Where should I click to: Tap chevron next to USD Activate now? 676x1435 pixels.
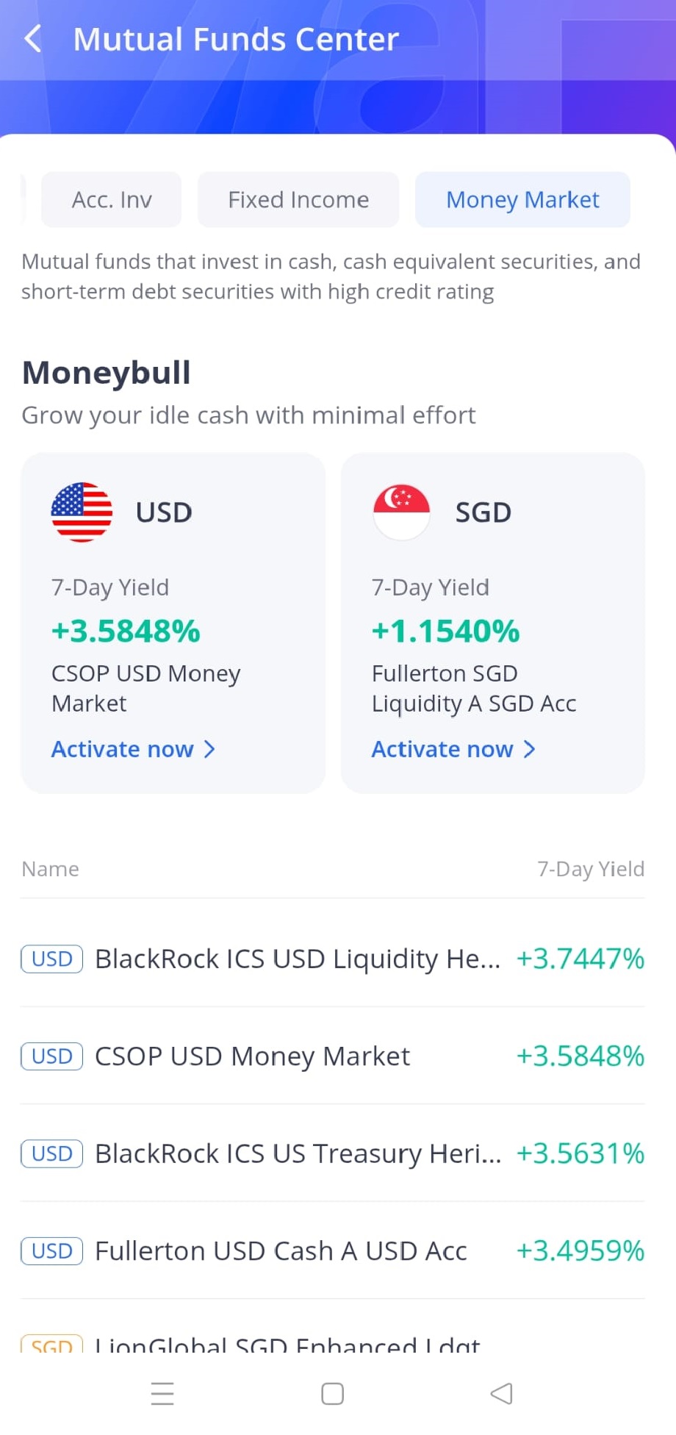pyautogui.click(x=209, y=749)
